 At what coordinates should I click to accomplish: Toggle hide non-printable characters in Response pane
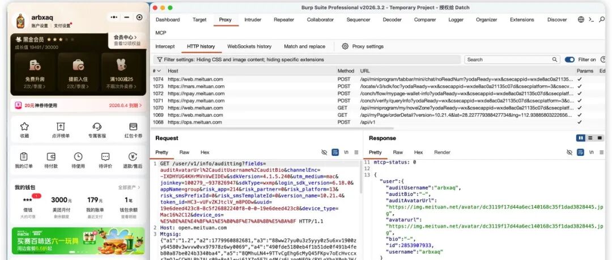coord(569,152)
